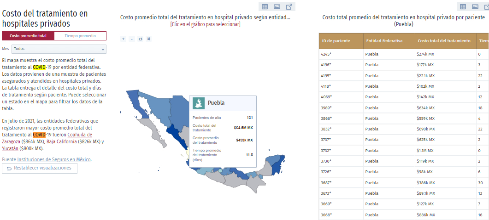Switch to Tiempo promedio tab

[x=80, y=36]
